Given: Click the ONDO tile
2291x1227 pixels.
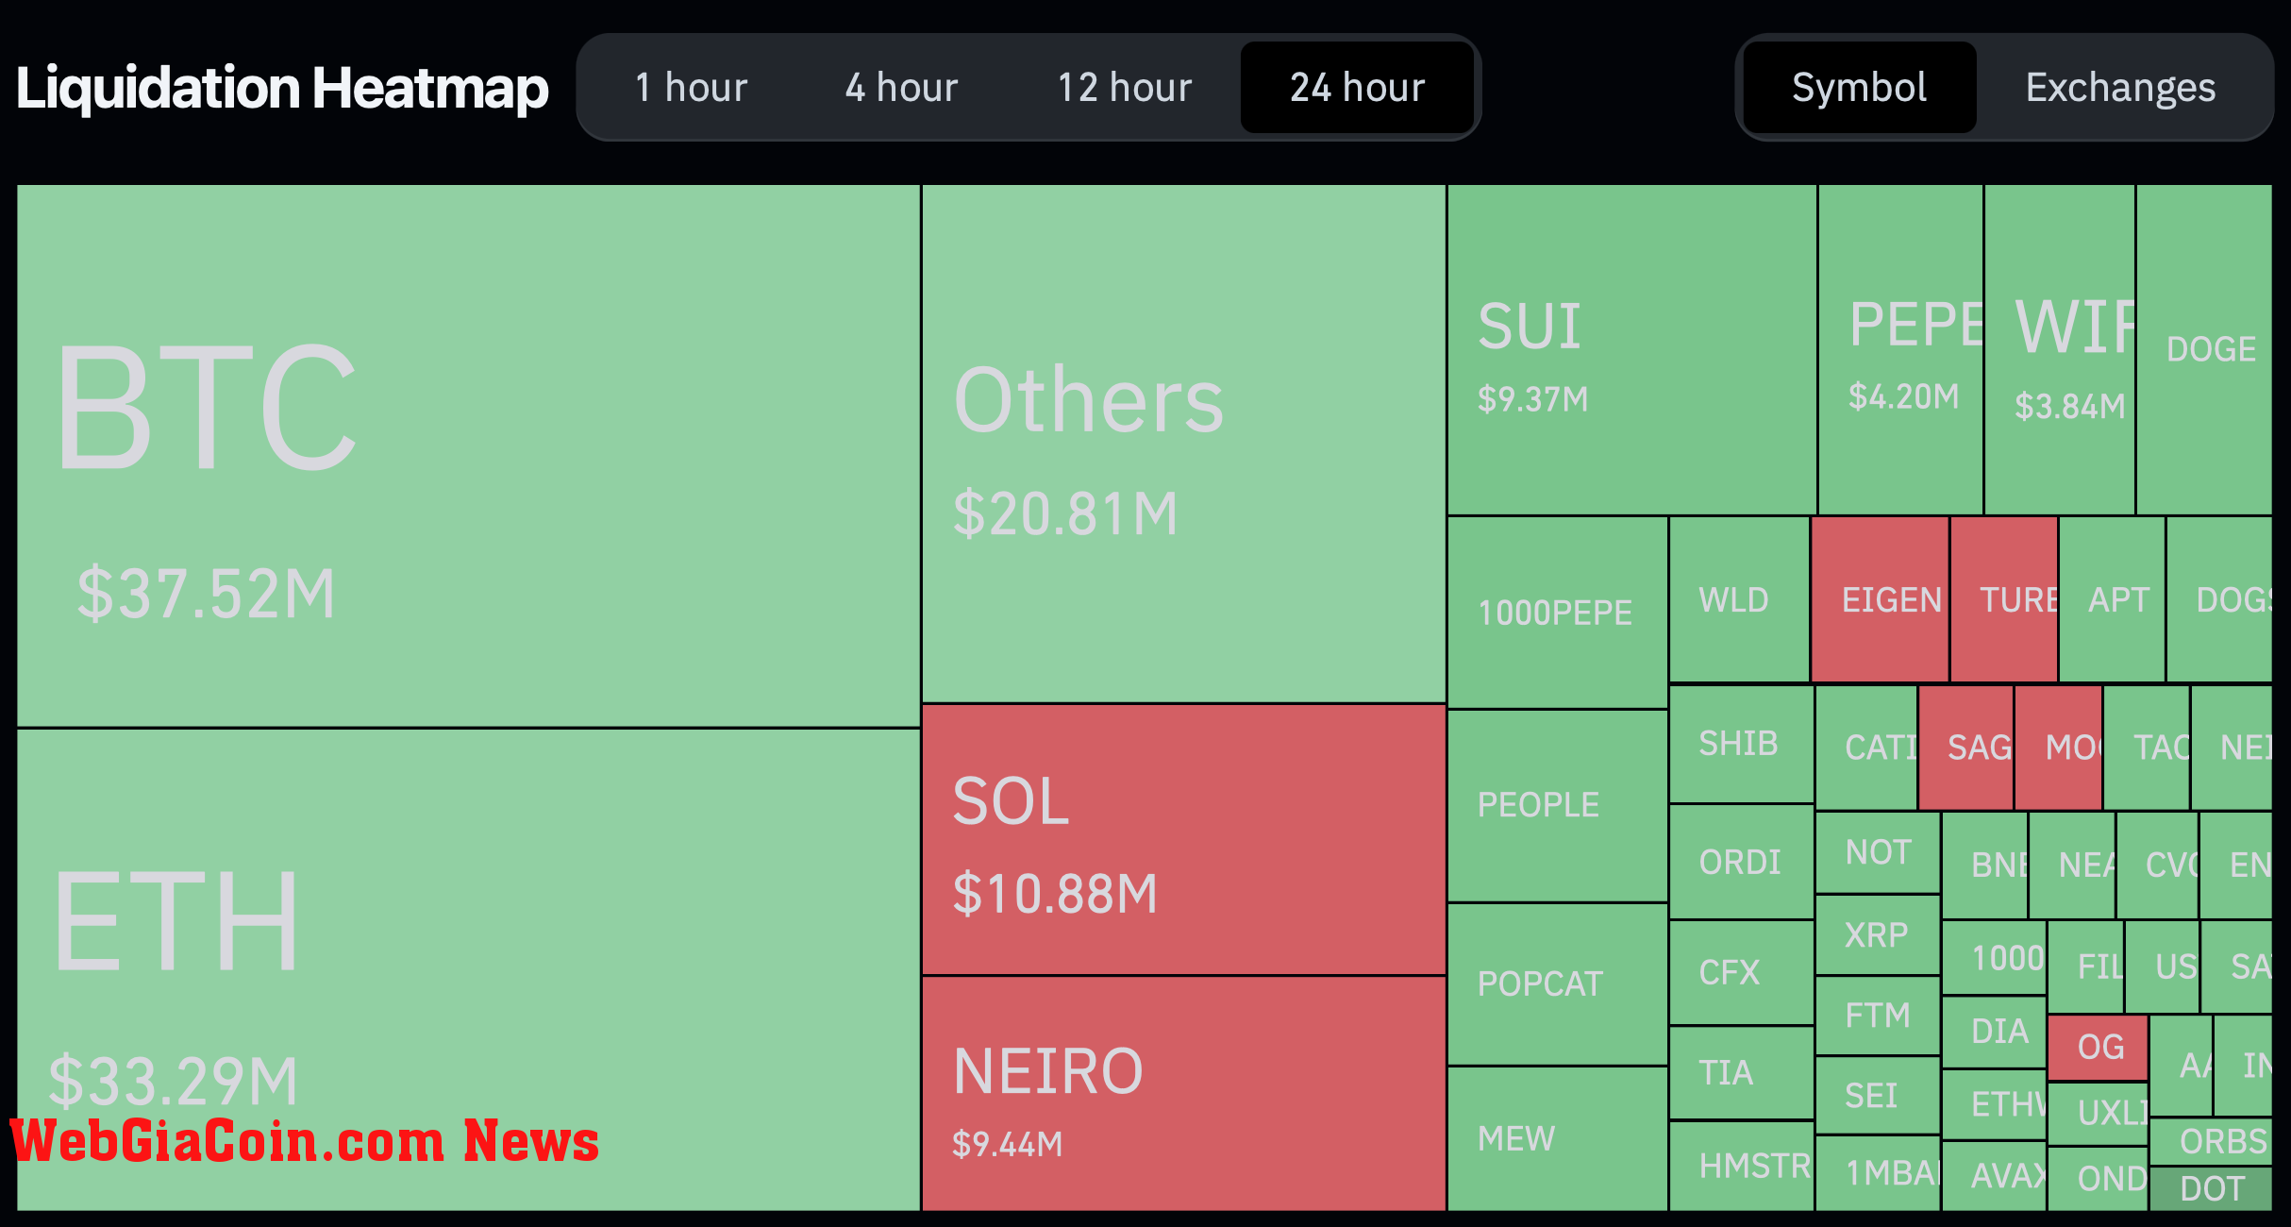Looking at the screenshot, I should (2099, 1179).
